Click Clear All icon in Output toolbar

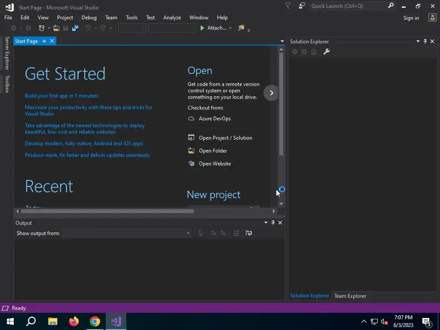(236, 233)
